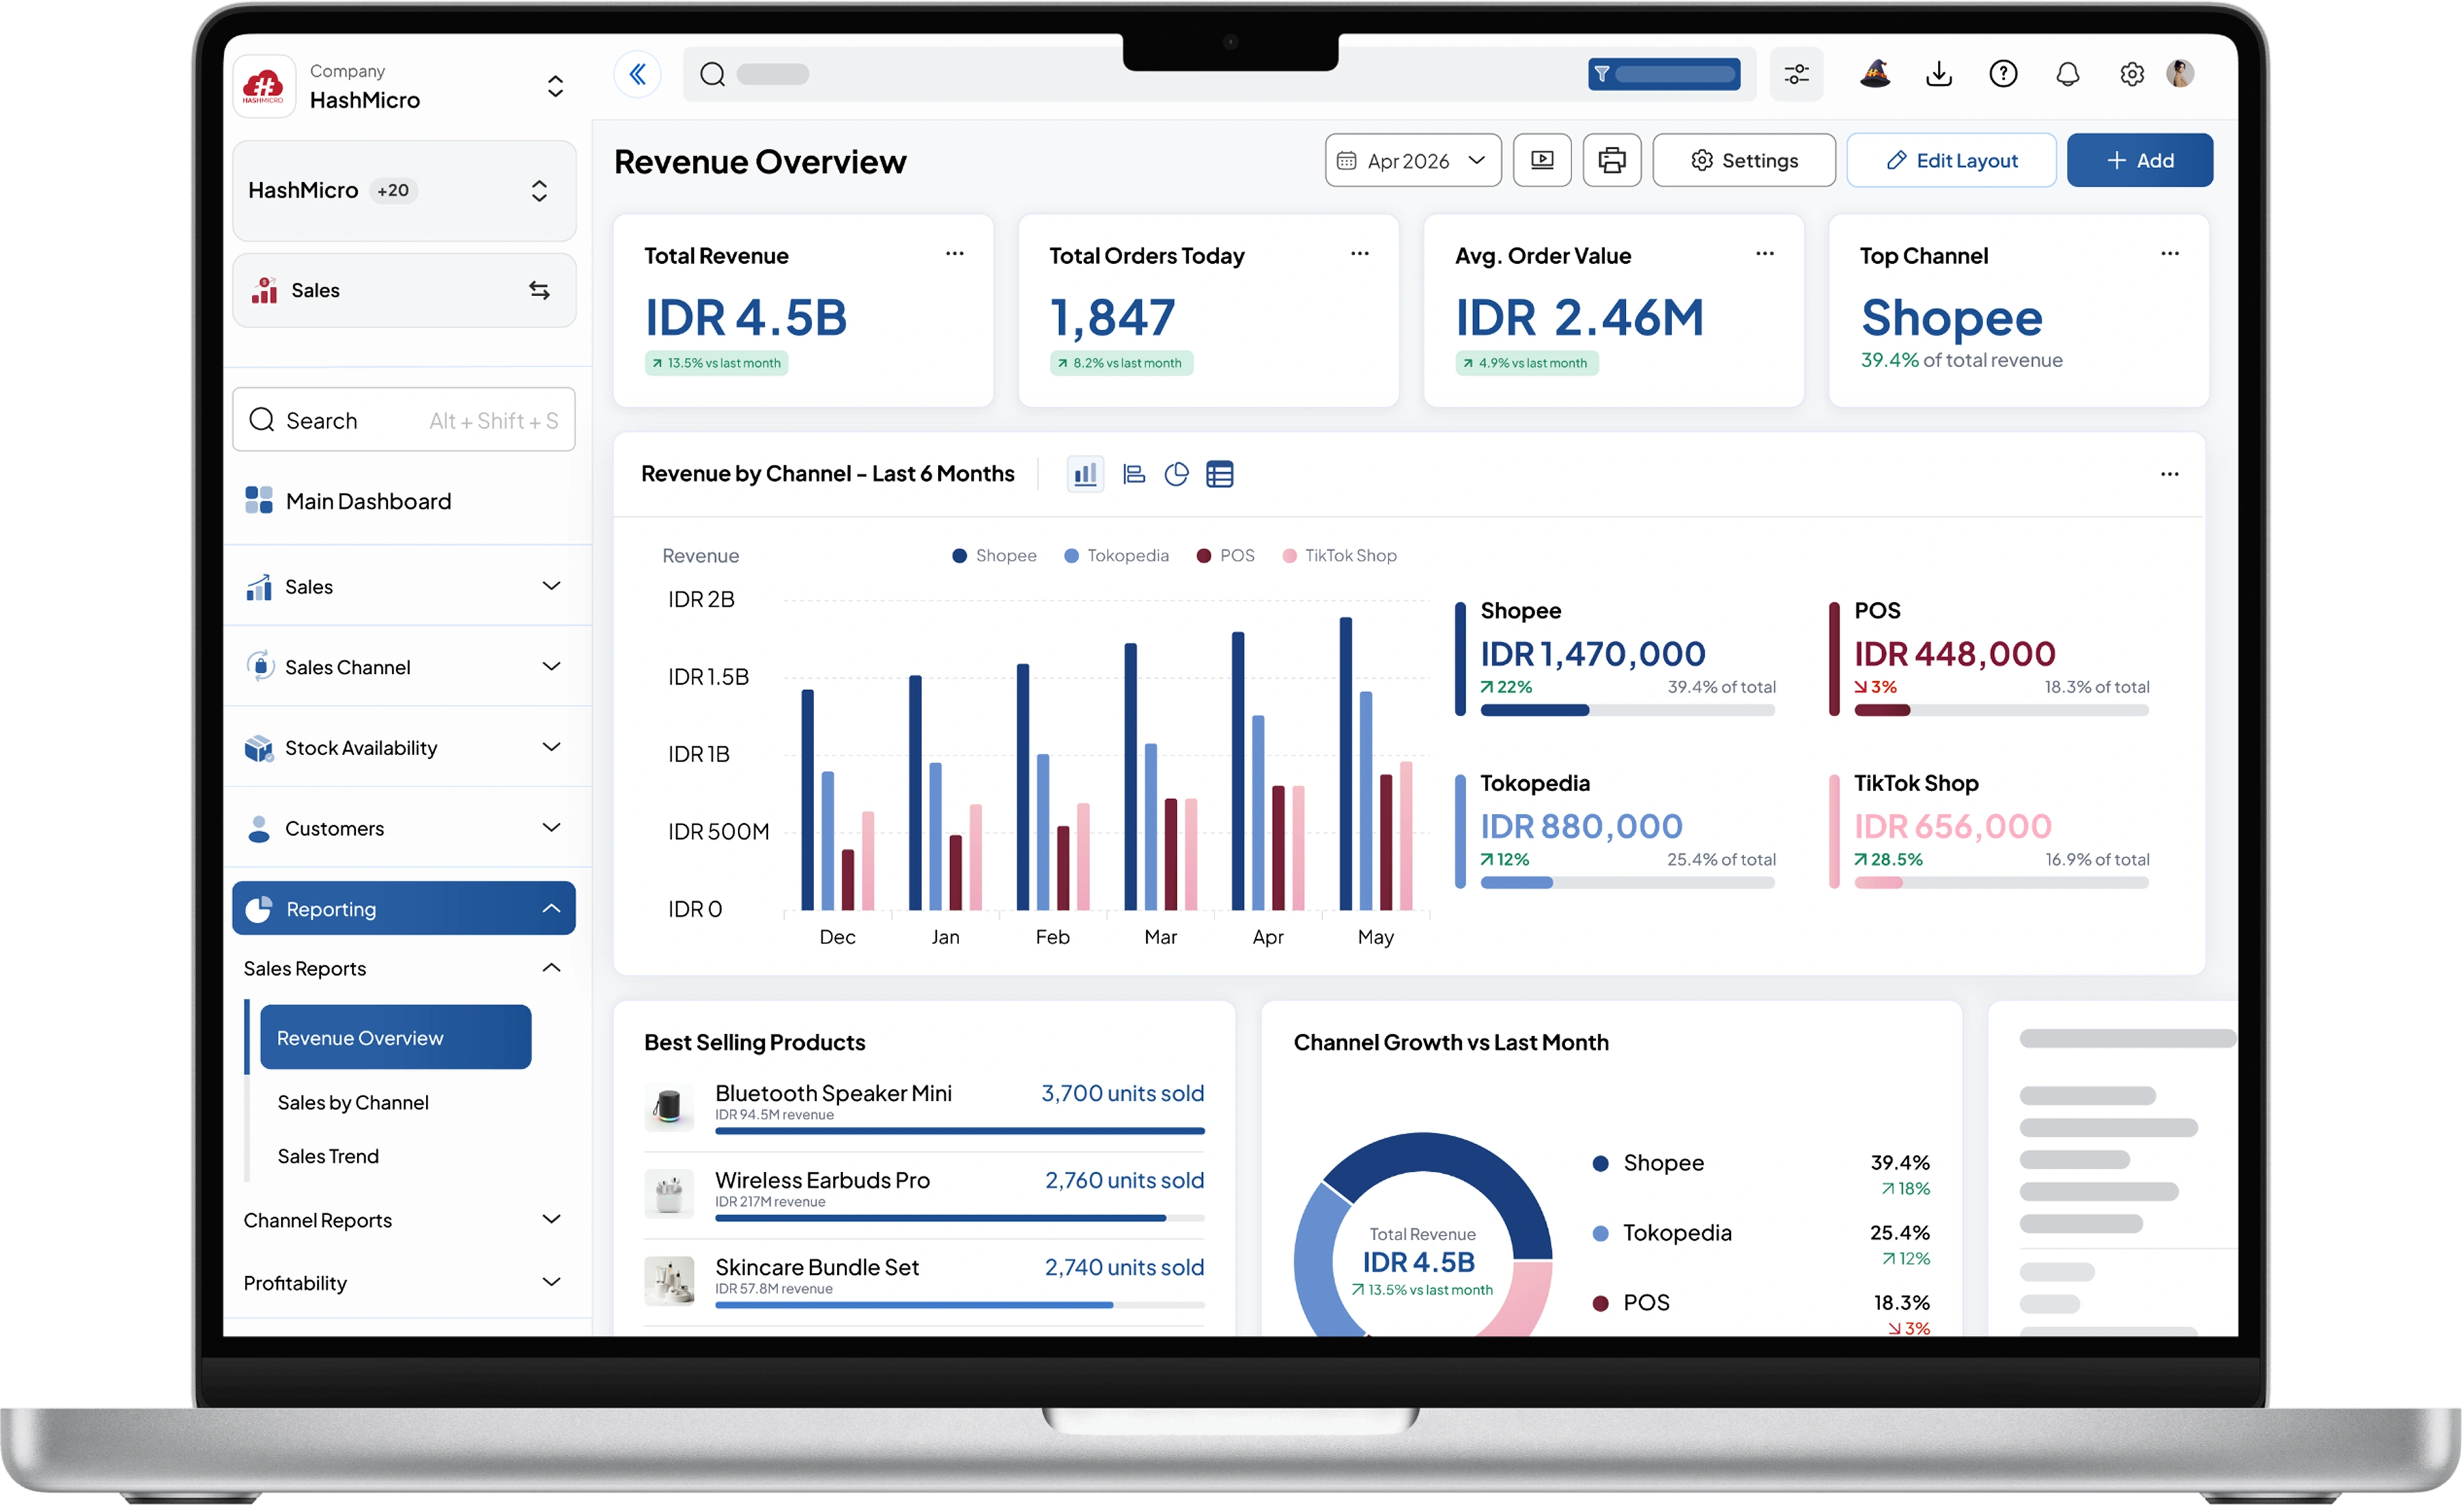Click the '3,700 units sold' value

point(1123,1093)
